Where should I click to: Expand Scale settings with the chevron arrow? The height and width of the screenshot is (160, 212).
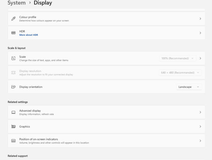tap(200, 58)
